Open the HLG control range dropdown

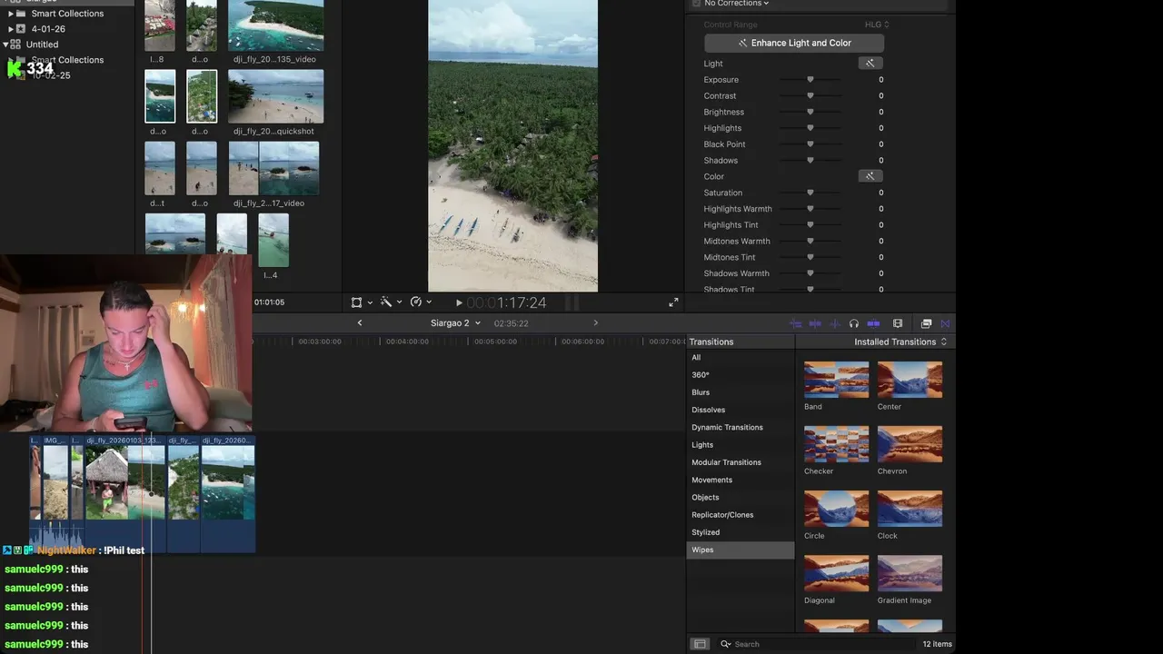(x=877, y=25)
